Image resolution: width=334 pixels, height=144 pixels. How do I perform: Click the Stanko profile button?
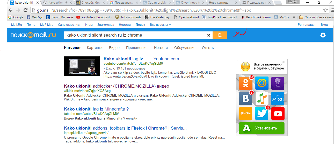(293, 2)
